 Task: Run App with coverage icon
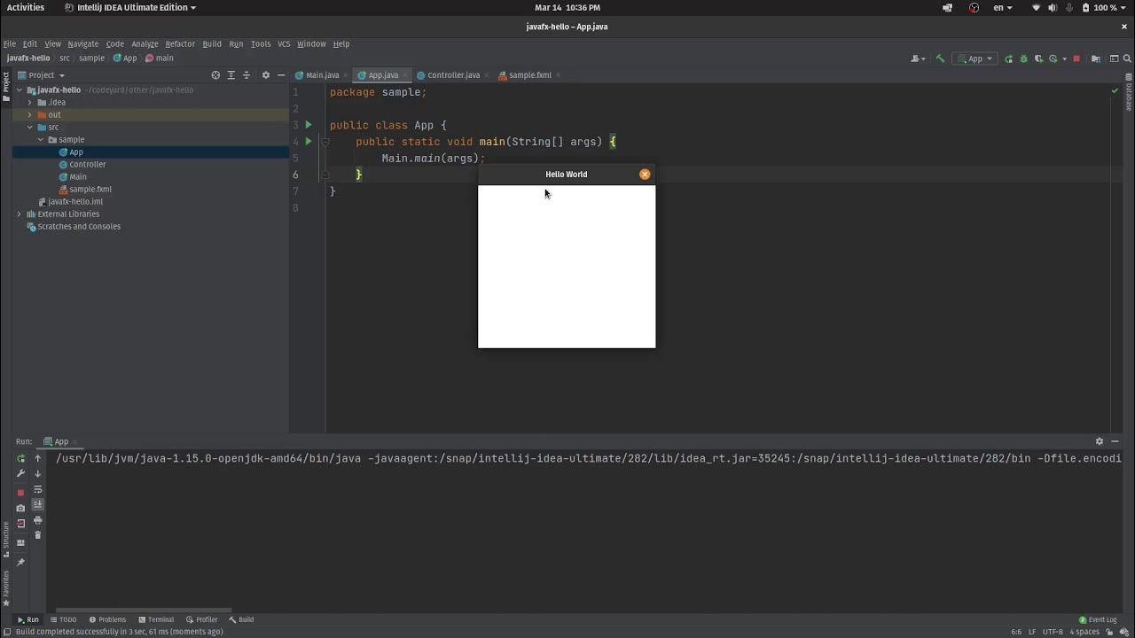pyautogui.click(x=1037, y=58)
